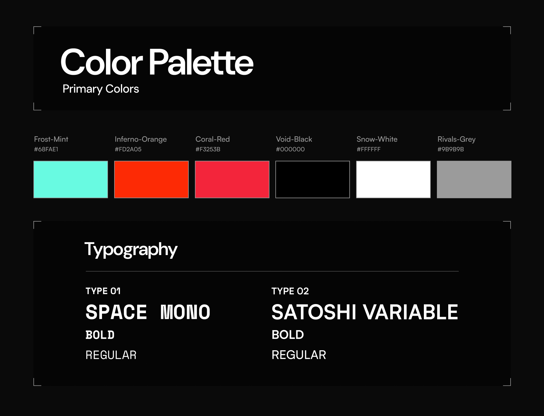Click the Frost-Mint color swatch
This screenshot has height=416, width=544.
pyautogui.click(x=71, y=179)
